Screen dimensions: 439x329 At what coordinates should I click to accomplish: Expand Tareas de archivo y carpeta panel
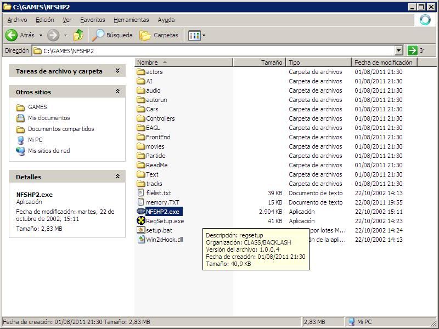pos(117,71)
